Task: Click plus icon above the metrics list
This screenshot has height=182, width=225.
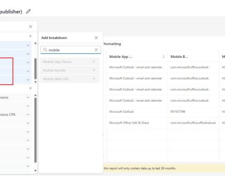Action: pos(30,88)
